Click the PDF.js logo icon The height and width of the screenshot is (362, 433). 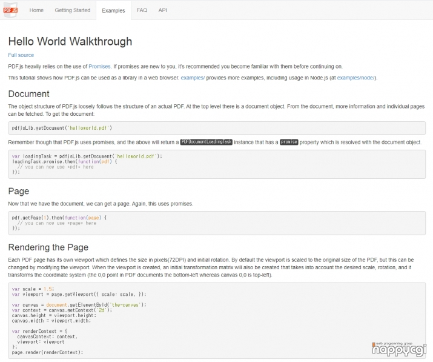click(10, 10)
